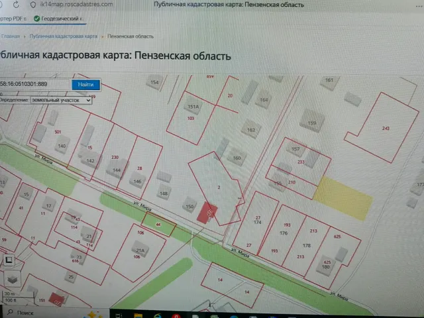
Task: Click building '162' on the map
Action: pyautogui.click(x=251, y=130)
